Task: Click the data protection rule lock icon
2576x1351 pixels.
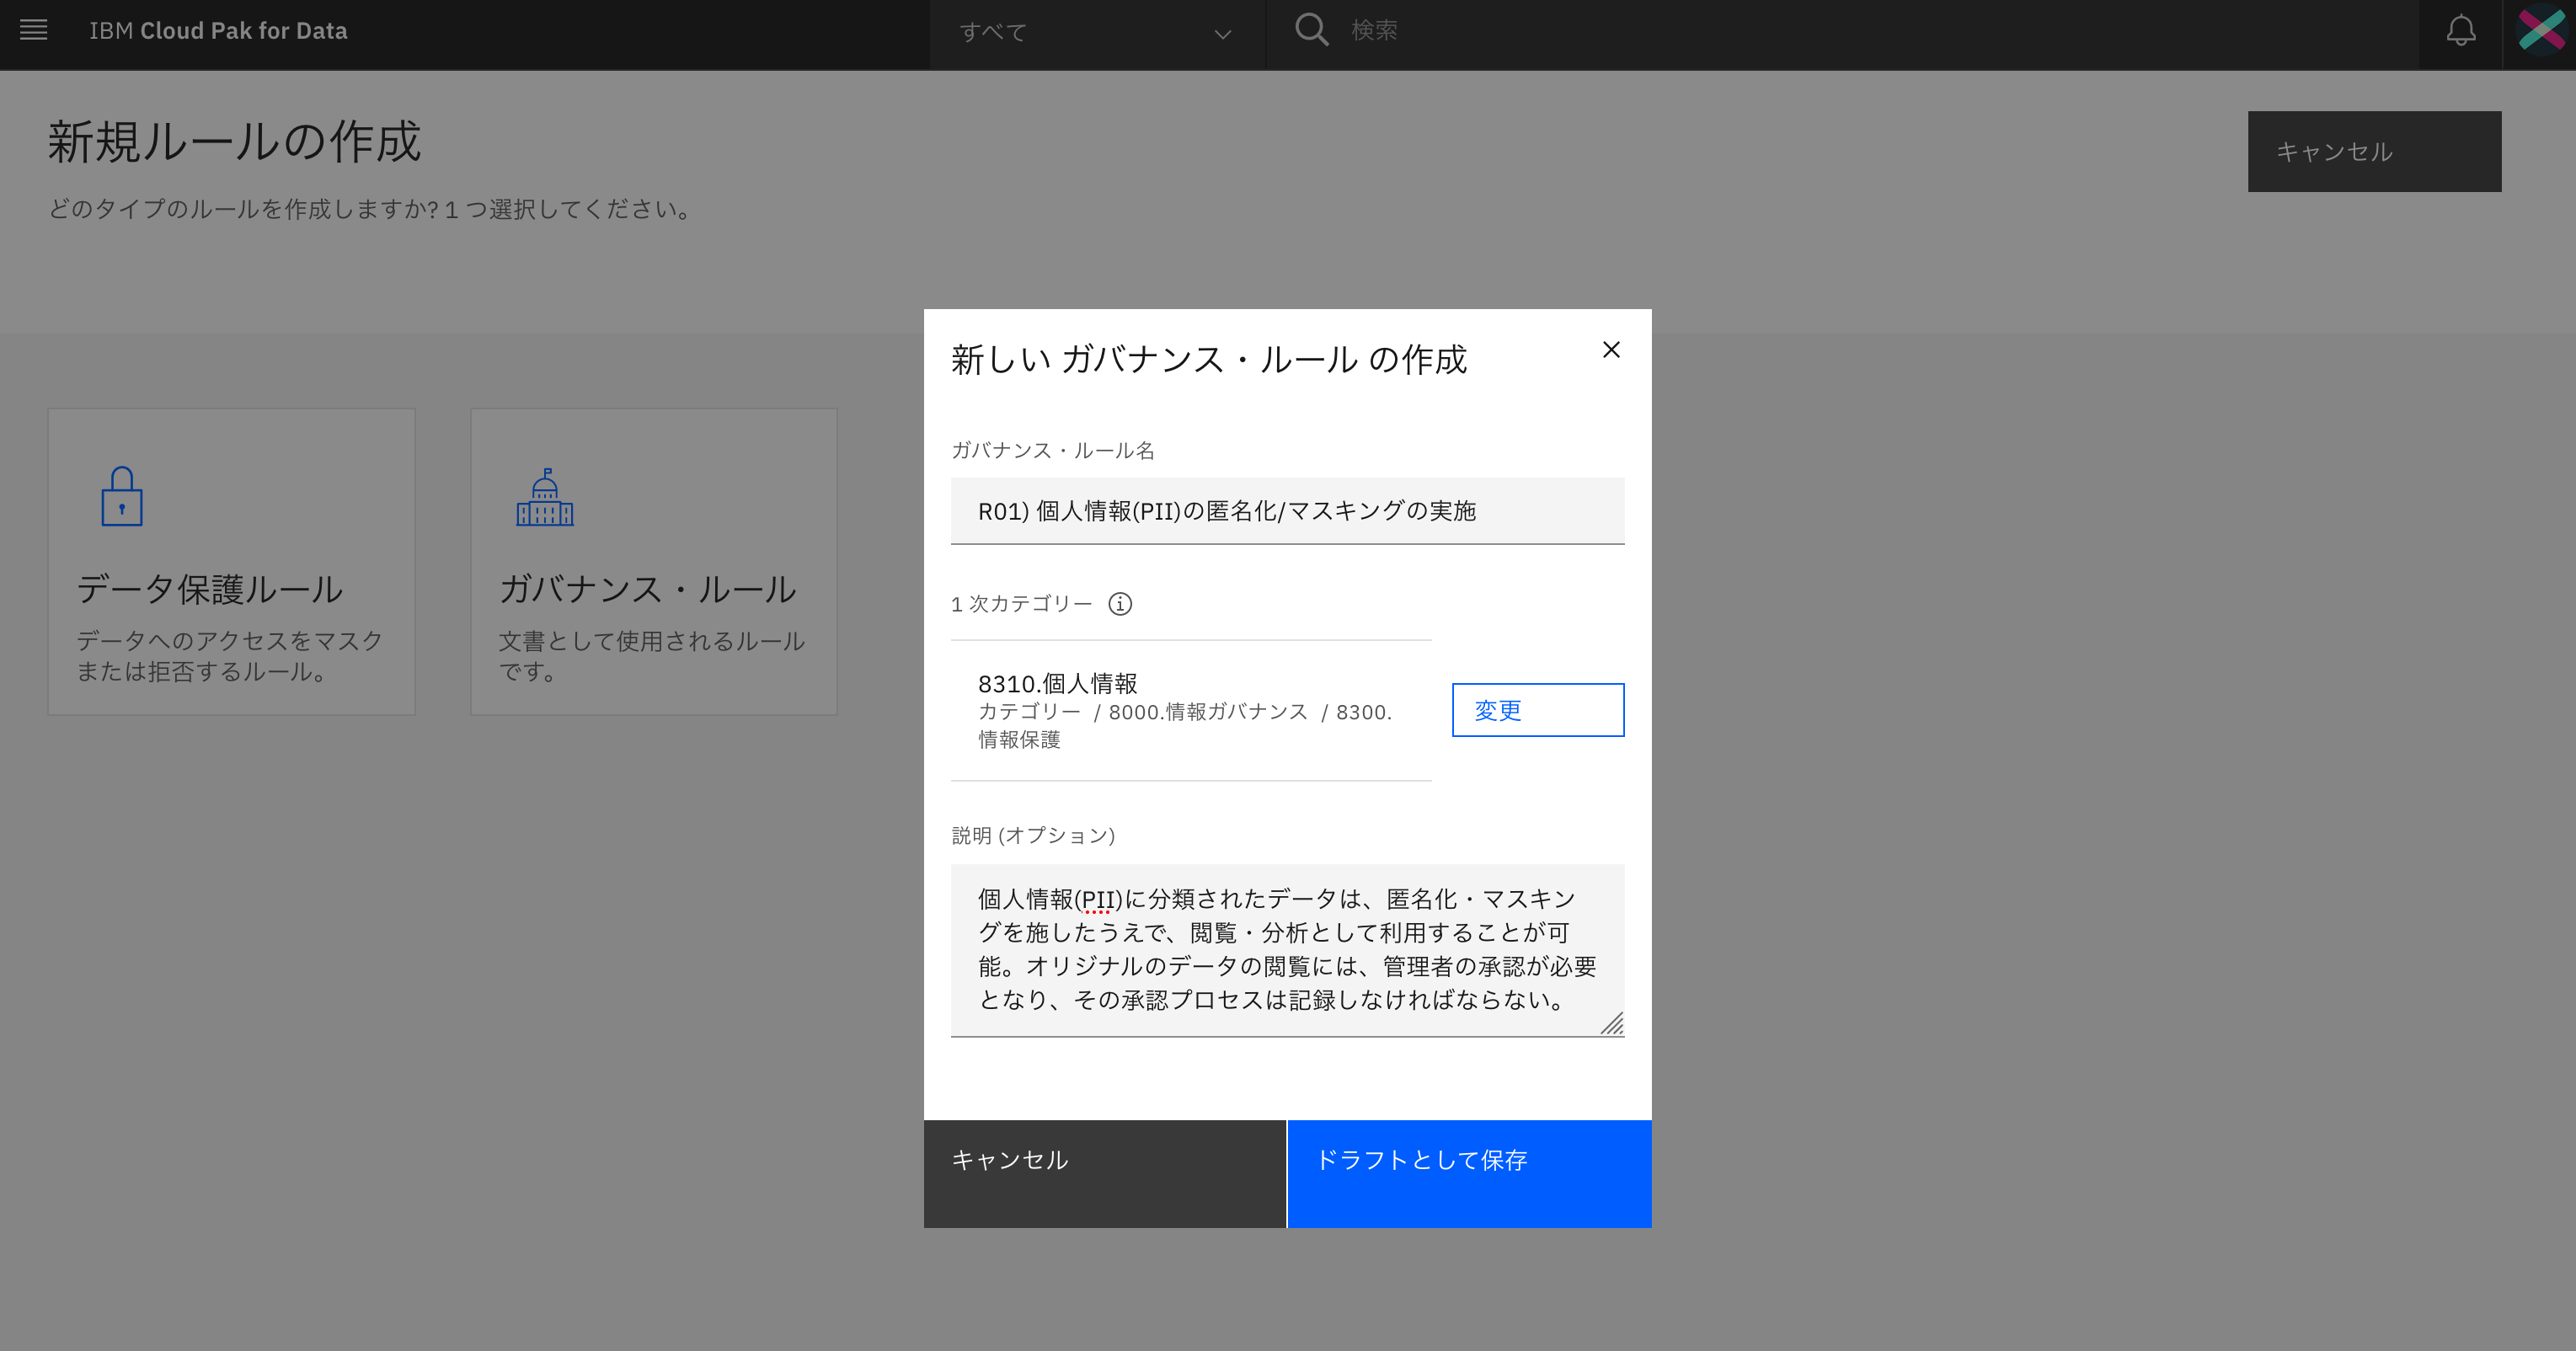Action: [122, 496]
